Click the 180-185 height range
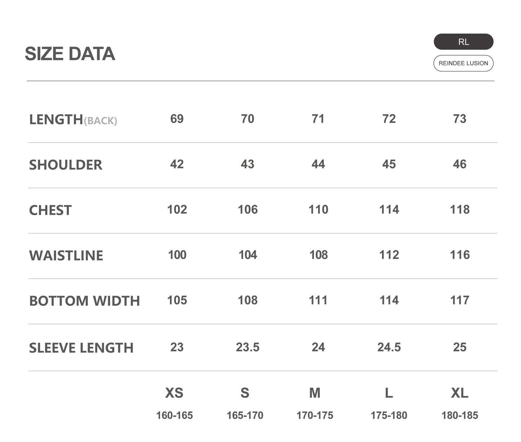The height and width of the screenshot is (442, 521). point(460,415)
